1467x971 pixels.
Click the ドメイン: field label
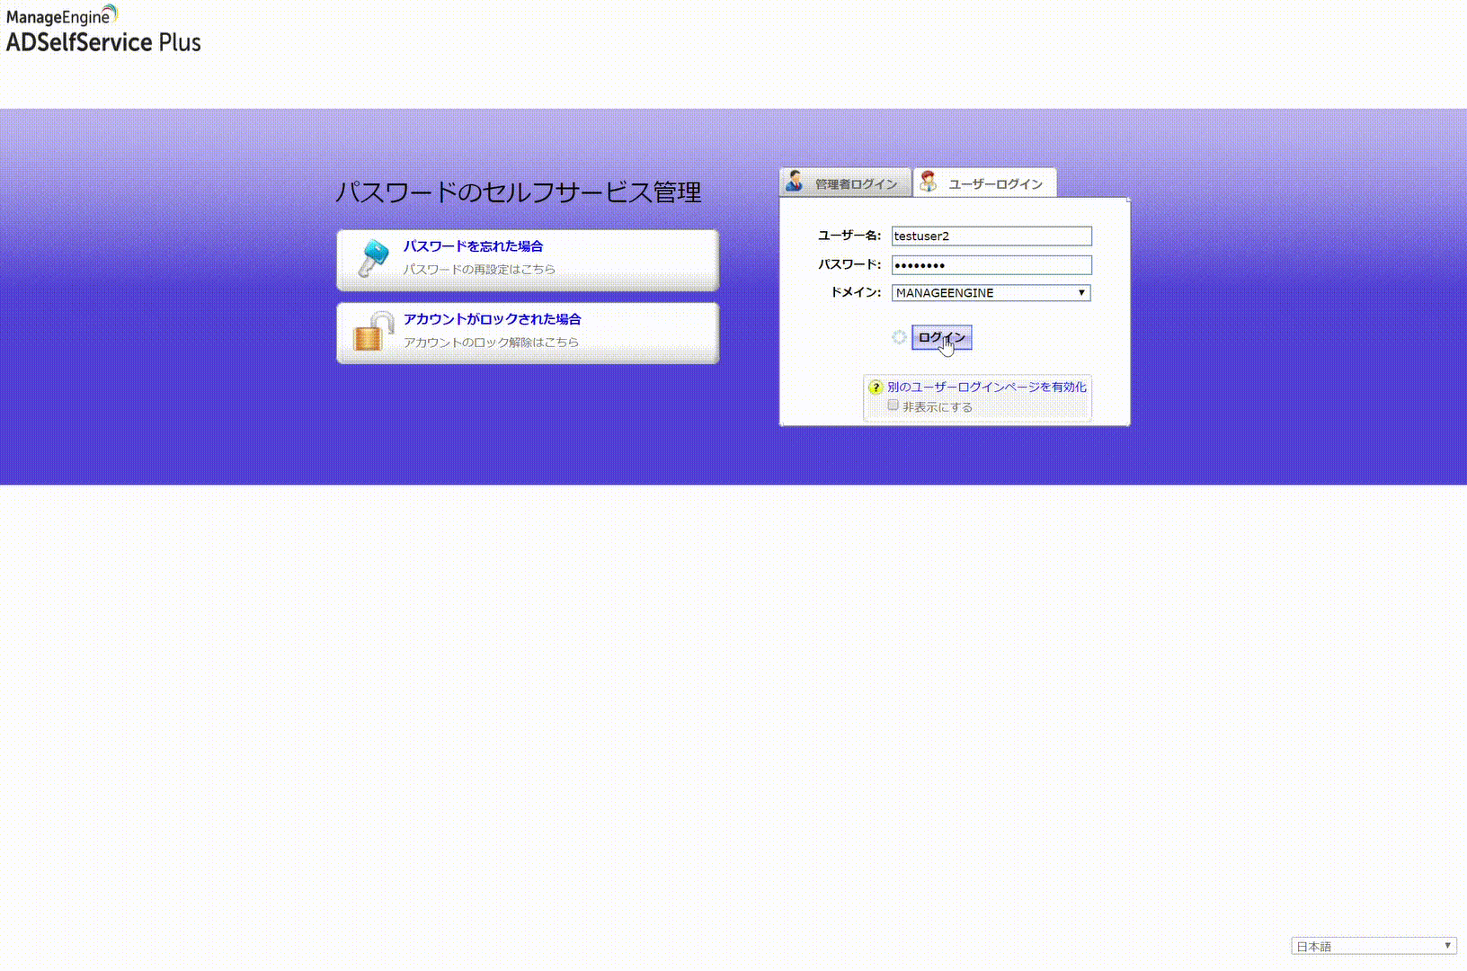click(855, 292)
